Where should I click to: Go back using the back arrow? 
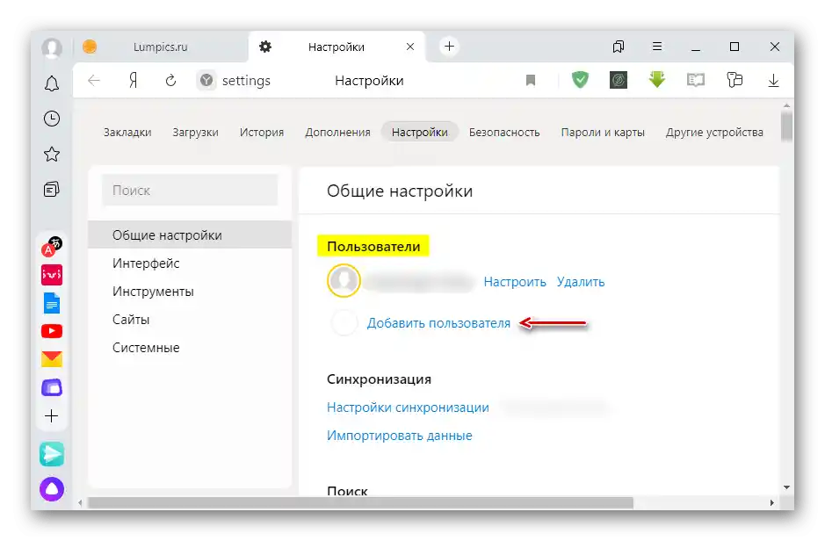pos(94,80)
